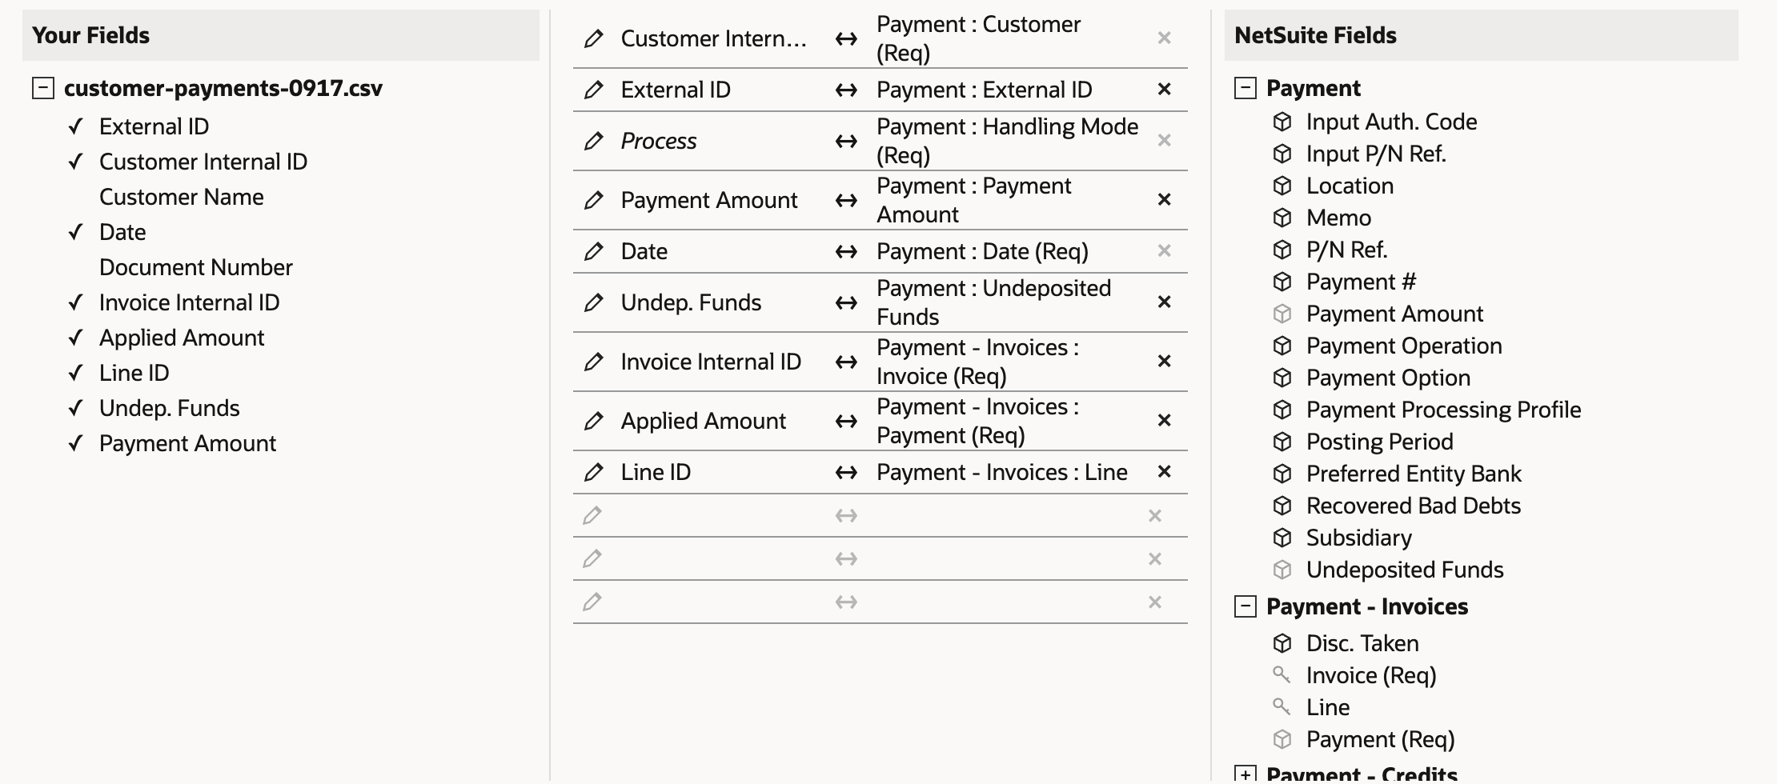Image resolution: width=1777 pixels, height=784 pixels.
Task: Click the arrows icon on Date mapping
Action: pos(846,251)
